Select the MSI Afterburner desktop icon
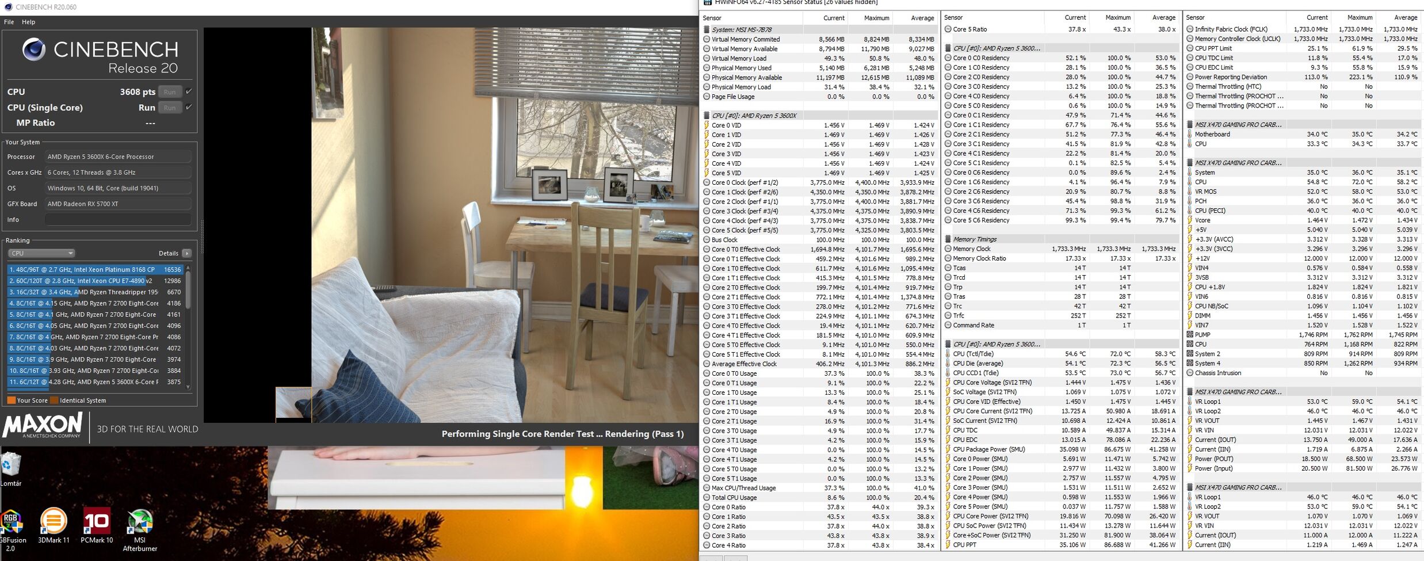This screenshot has height=561, width=1424. pyautogui.click(x=140, y=529)
